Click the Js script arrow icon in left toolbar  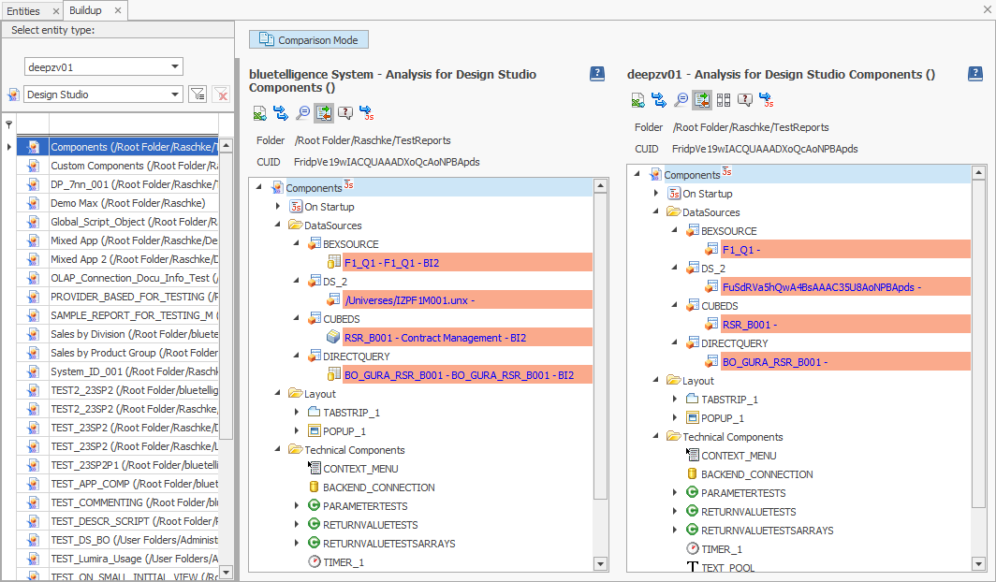[x=367, y=113]
